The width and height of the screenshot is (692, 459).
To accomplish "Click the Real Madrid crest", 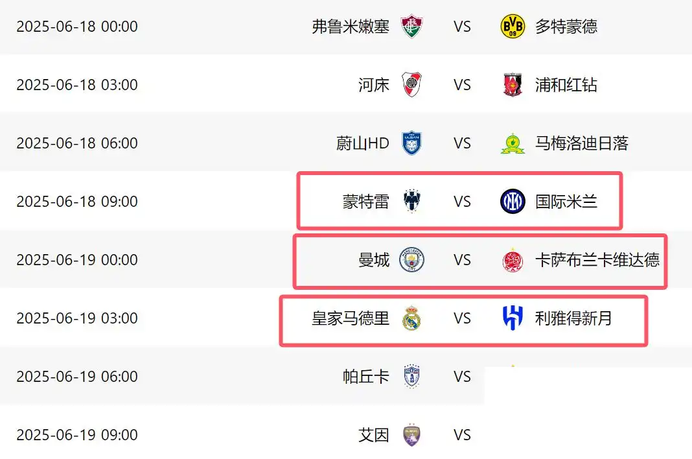I will click(x=411, y=318).
